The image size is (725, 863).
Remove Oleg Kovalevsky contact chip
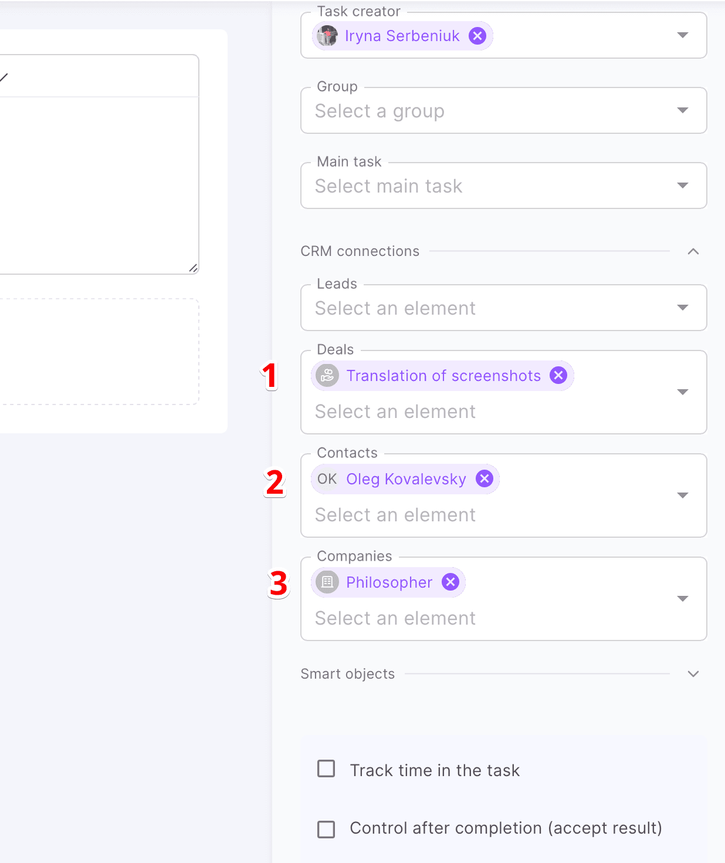click(x=485, y=479)
